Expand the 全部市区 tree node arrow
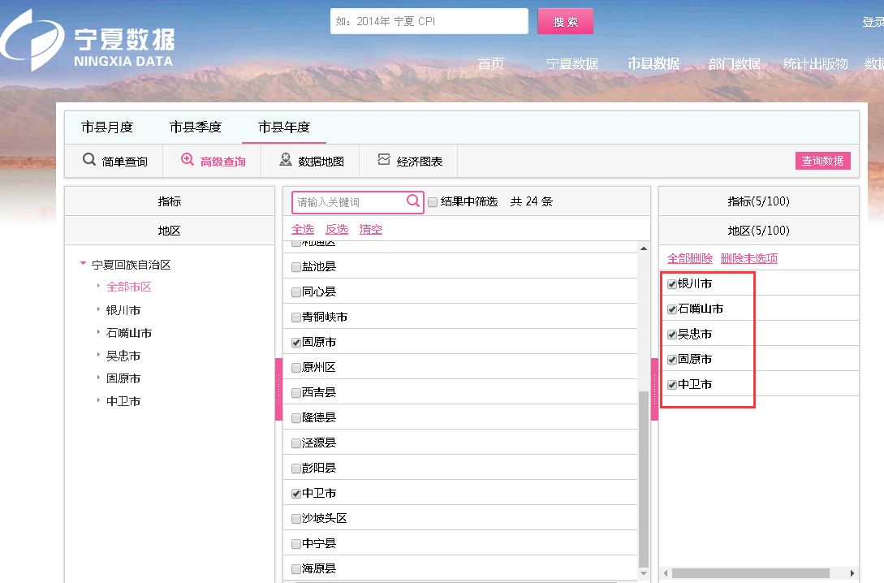884x583 pixels. (98, 286)
